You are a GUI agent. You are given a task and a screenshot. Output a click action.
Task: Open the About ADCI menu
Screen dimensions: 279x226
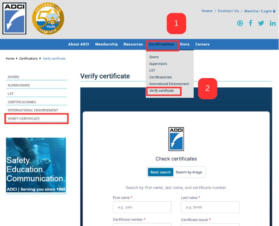(79, 44)
